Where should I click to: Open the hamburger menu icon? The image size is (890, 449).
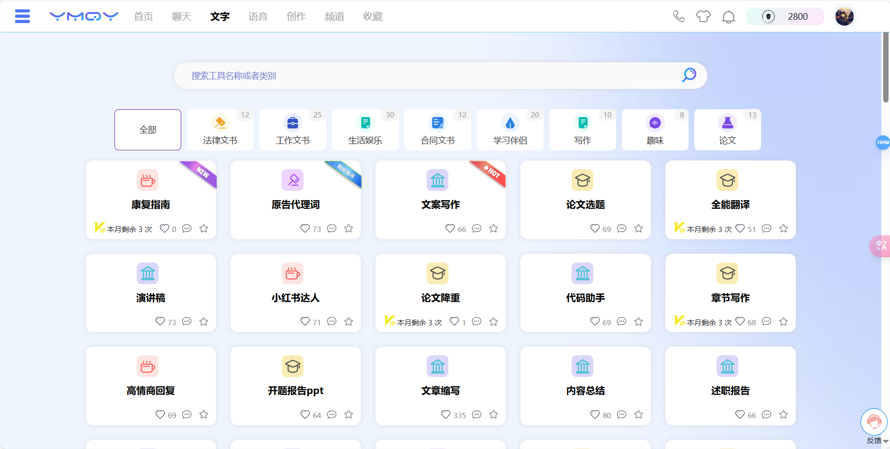click(22, 16)
